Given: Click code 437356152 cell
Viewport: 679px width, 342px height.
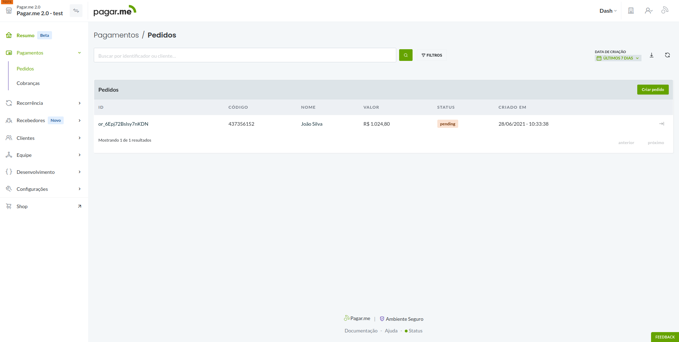Looking at the screenshot, I should tap(241, 124).
